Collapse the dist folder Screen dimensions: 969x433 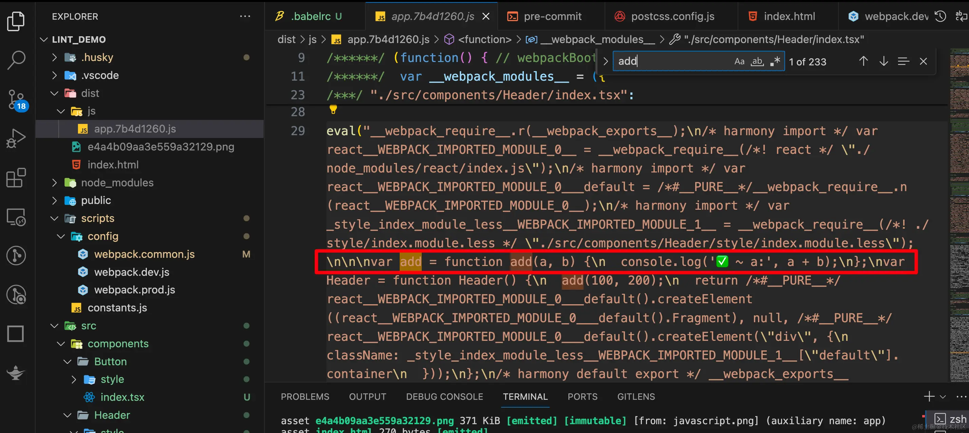point(55,93)
